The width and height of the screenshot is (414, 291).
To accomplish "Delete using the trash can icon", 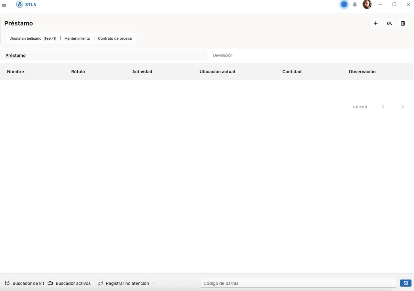I will [x=403, y=23].
